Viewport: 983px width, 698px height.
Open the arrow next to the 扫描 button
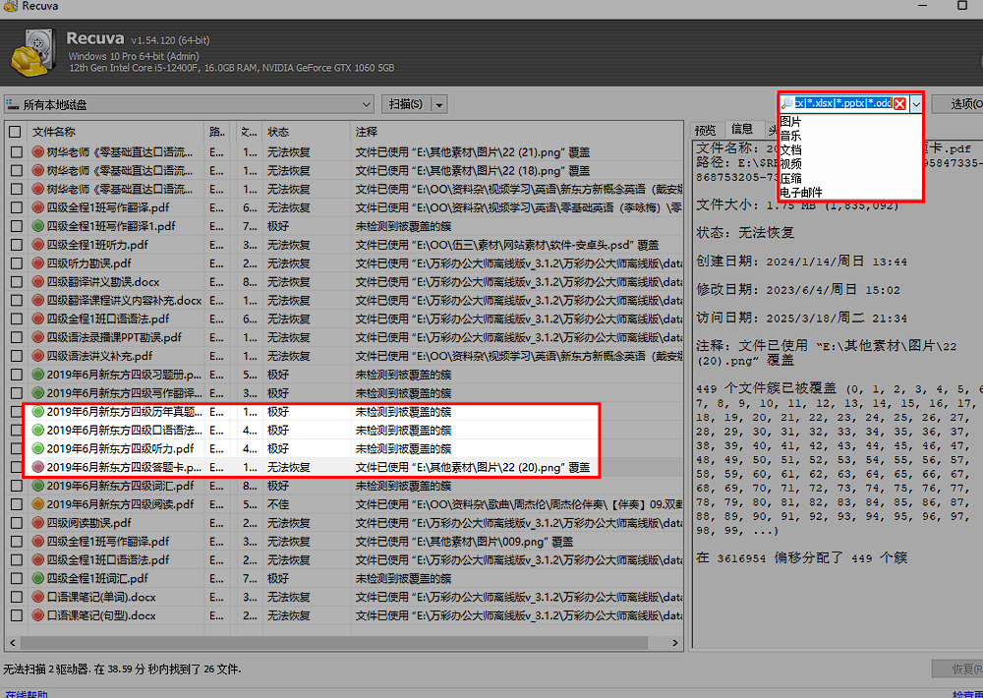439,105
